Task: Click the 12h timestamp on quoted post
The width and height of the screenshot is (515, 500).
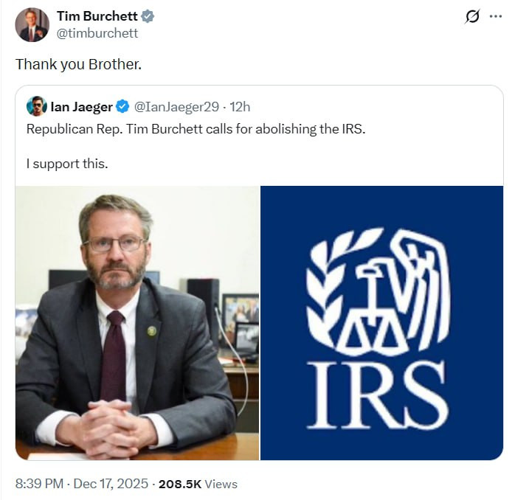Action: tap(240, 107)
